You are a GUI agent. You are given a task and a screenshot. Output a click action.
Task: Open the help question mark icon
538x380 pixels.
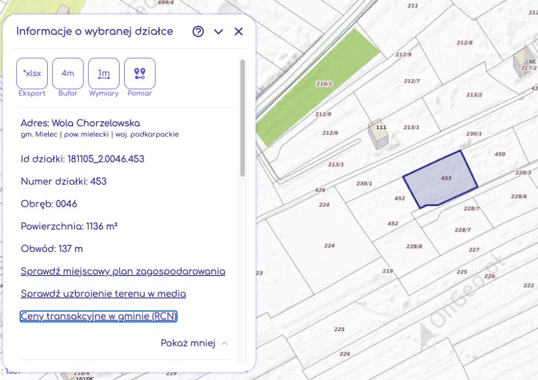(198, 32)
